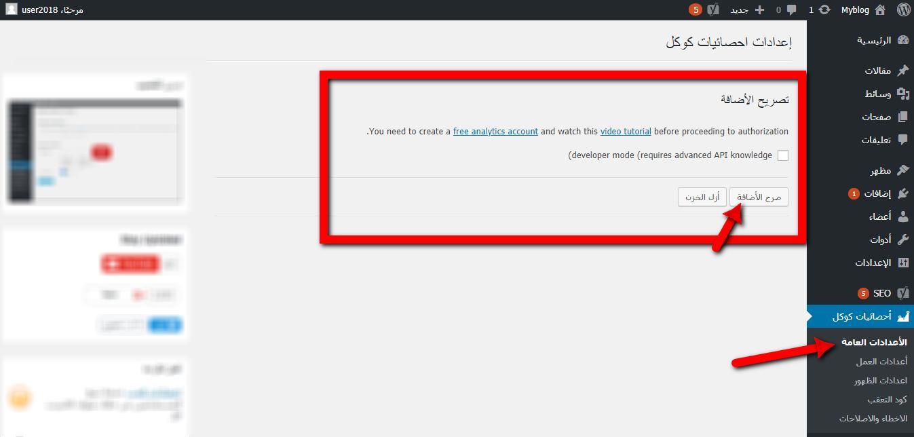This screenshot has height=437, width=914.
Task: Click صرح الأضافة authorize button
Action: [x=759, y=197]
